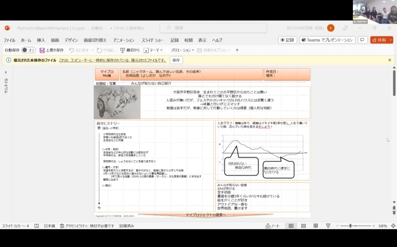Click the 共有 share button
397x247 pixels.
pyautogui.click(x=379, y=40)
